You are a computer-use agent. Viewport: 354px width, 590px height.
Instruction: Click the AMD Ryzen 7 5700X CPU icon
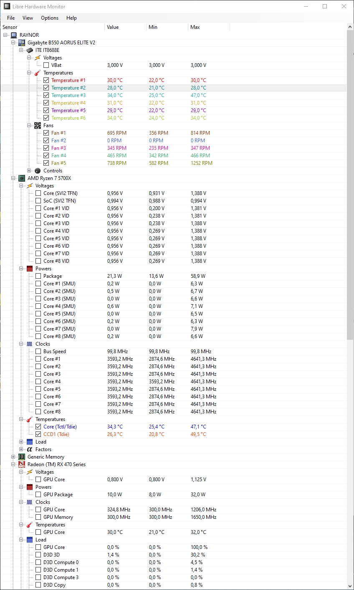click(x=22, y=178)
